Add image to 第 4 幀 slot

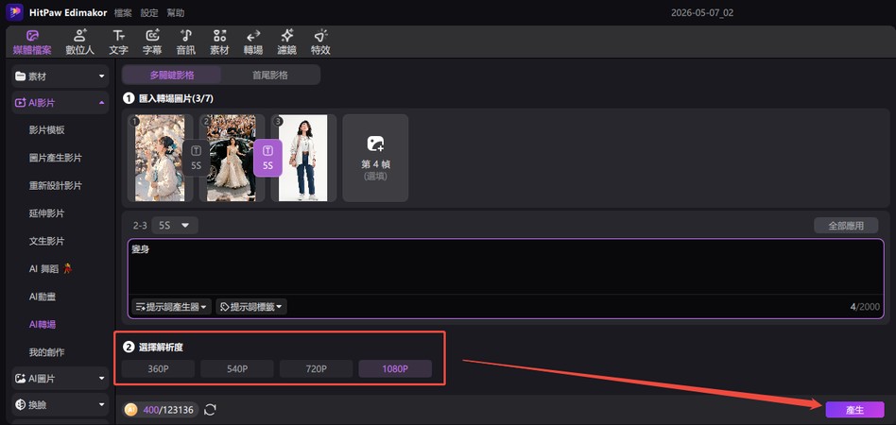point(375,159)
